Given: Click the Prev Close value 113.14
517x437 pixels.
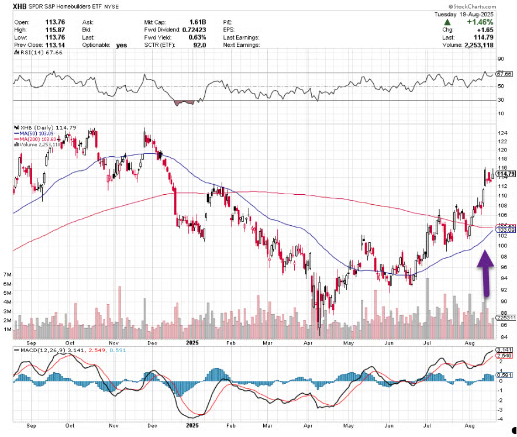Looking at the screenshot, I should point(55,45).
